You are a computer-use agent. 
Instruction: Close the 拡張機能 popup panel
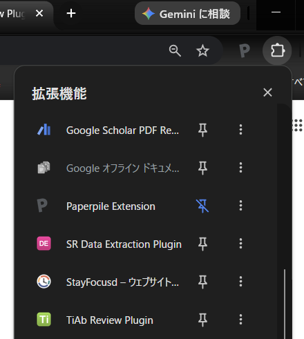click(267, 93)
